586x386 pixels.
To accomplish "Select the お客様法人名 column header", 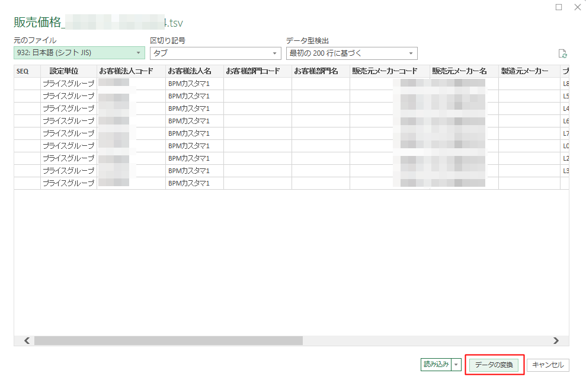I will coord(192,71).
